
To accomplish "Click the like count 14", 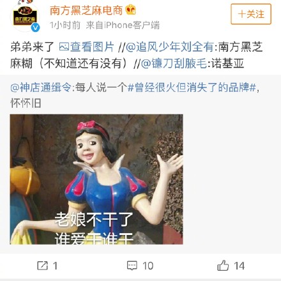I will [239, 266].
